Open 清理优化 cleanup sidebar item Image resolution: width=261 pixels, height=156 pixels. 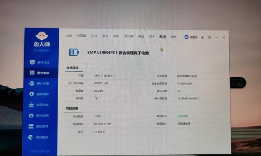[x=39, y=105]
